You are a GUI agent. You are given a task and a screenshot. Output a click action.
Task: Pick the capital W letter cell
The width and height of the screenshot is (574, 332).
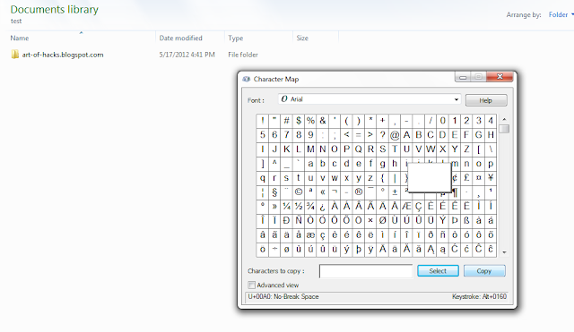click(430, 149)
